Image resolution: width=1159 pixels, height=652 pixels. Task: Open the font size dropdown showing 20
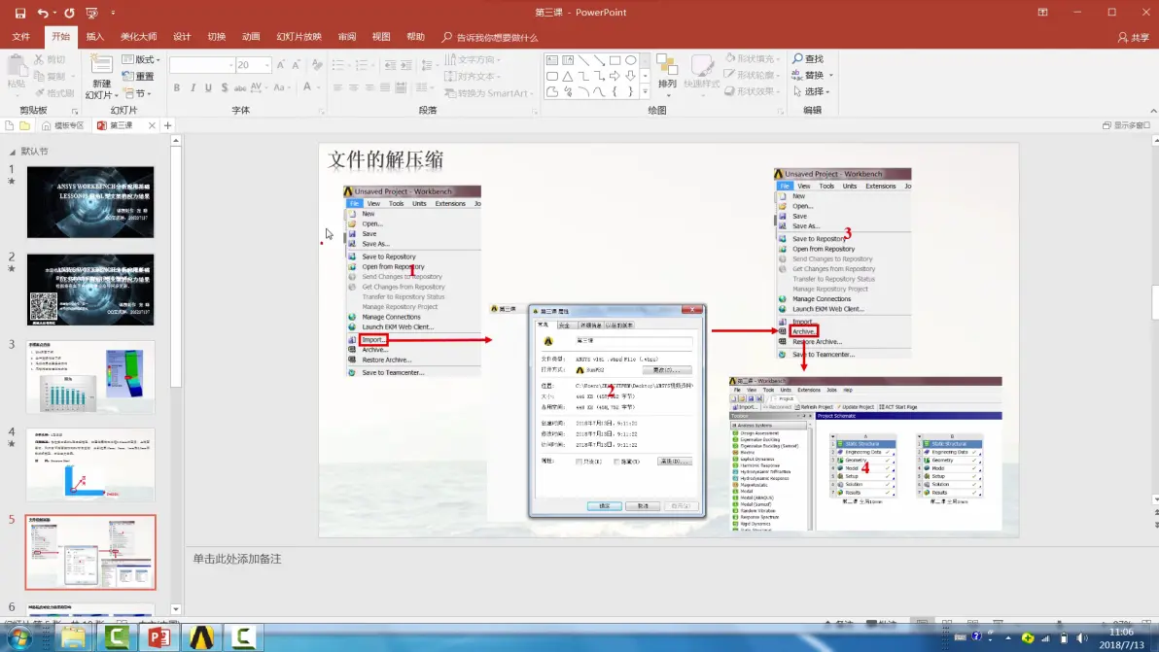pyautogui.click(x=253, y=65)
